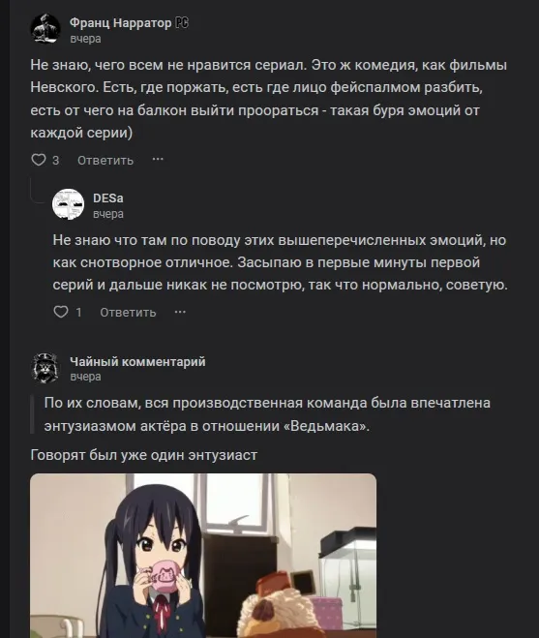Open more options menu on DESa's reply
539x638 pixels.
180,312
